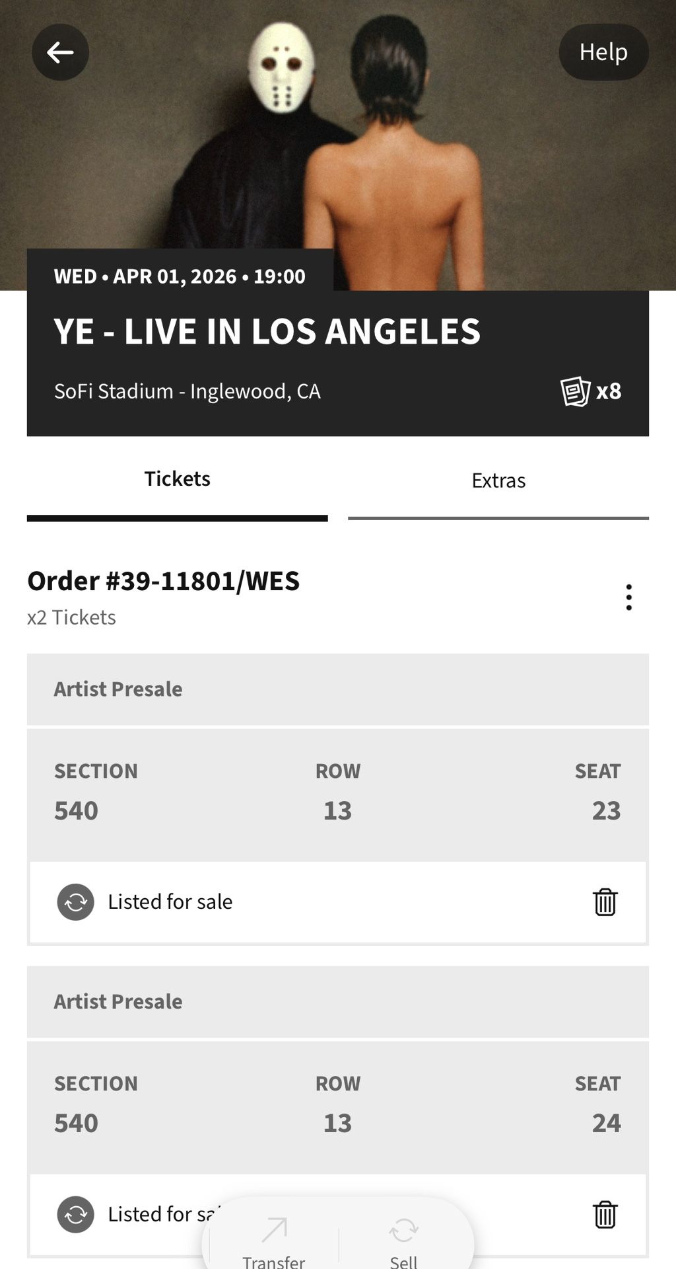This screenshot has width=676, height=1269.
Task: Tap the Transfer arrow button
Action: 274,1240
